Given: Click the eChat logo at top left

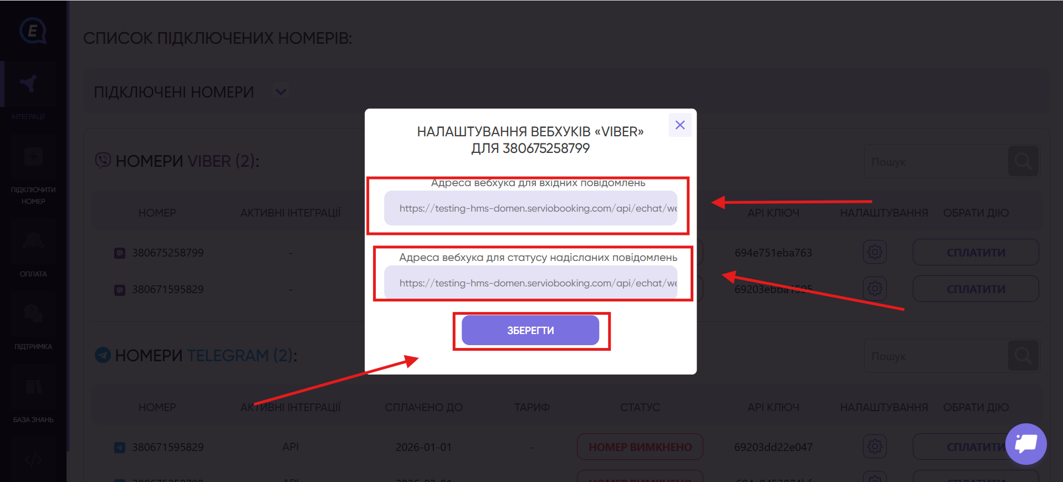Looking at the screenshot, I should point(33,30).
